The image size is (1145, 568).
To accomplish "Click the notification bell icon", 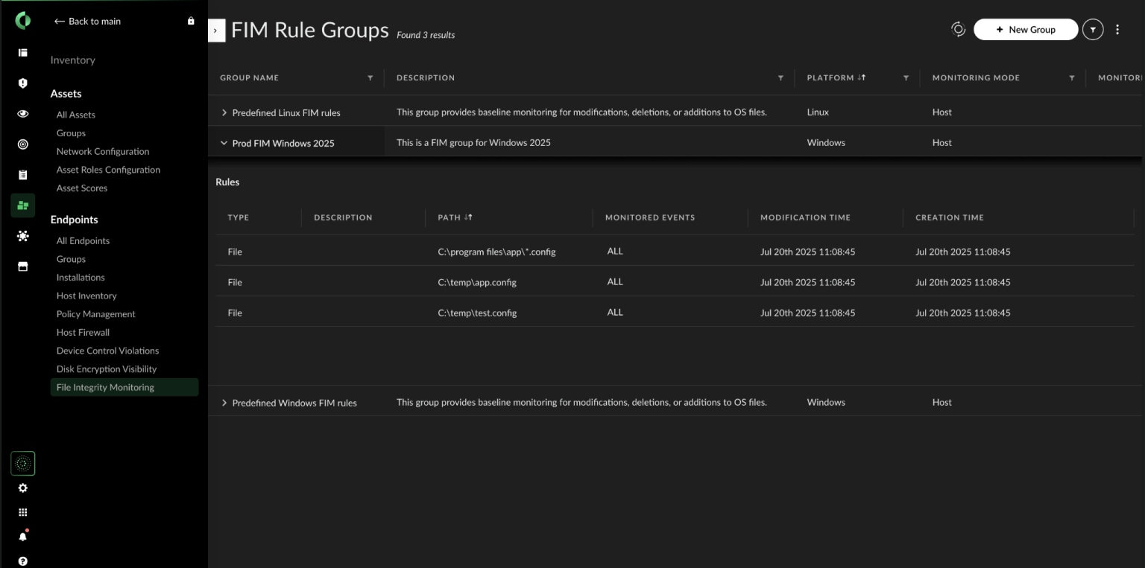I will coord(22,536).
